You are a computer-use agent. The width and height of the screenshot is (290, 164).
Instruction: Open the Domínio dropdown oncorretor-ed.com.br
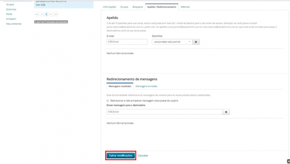tap(172, 42)
